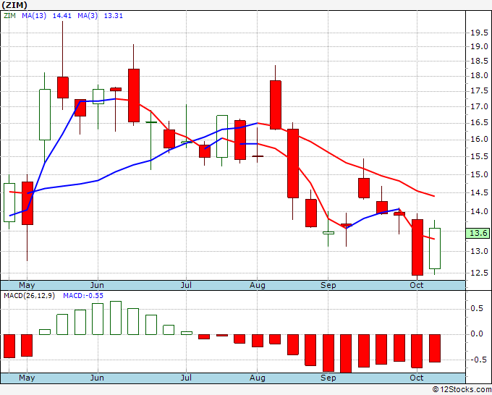This screenshot has width=492, height=395.
Task: Click the 17.5 price axis label
Action: (x=479, y=91)
